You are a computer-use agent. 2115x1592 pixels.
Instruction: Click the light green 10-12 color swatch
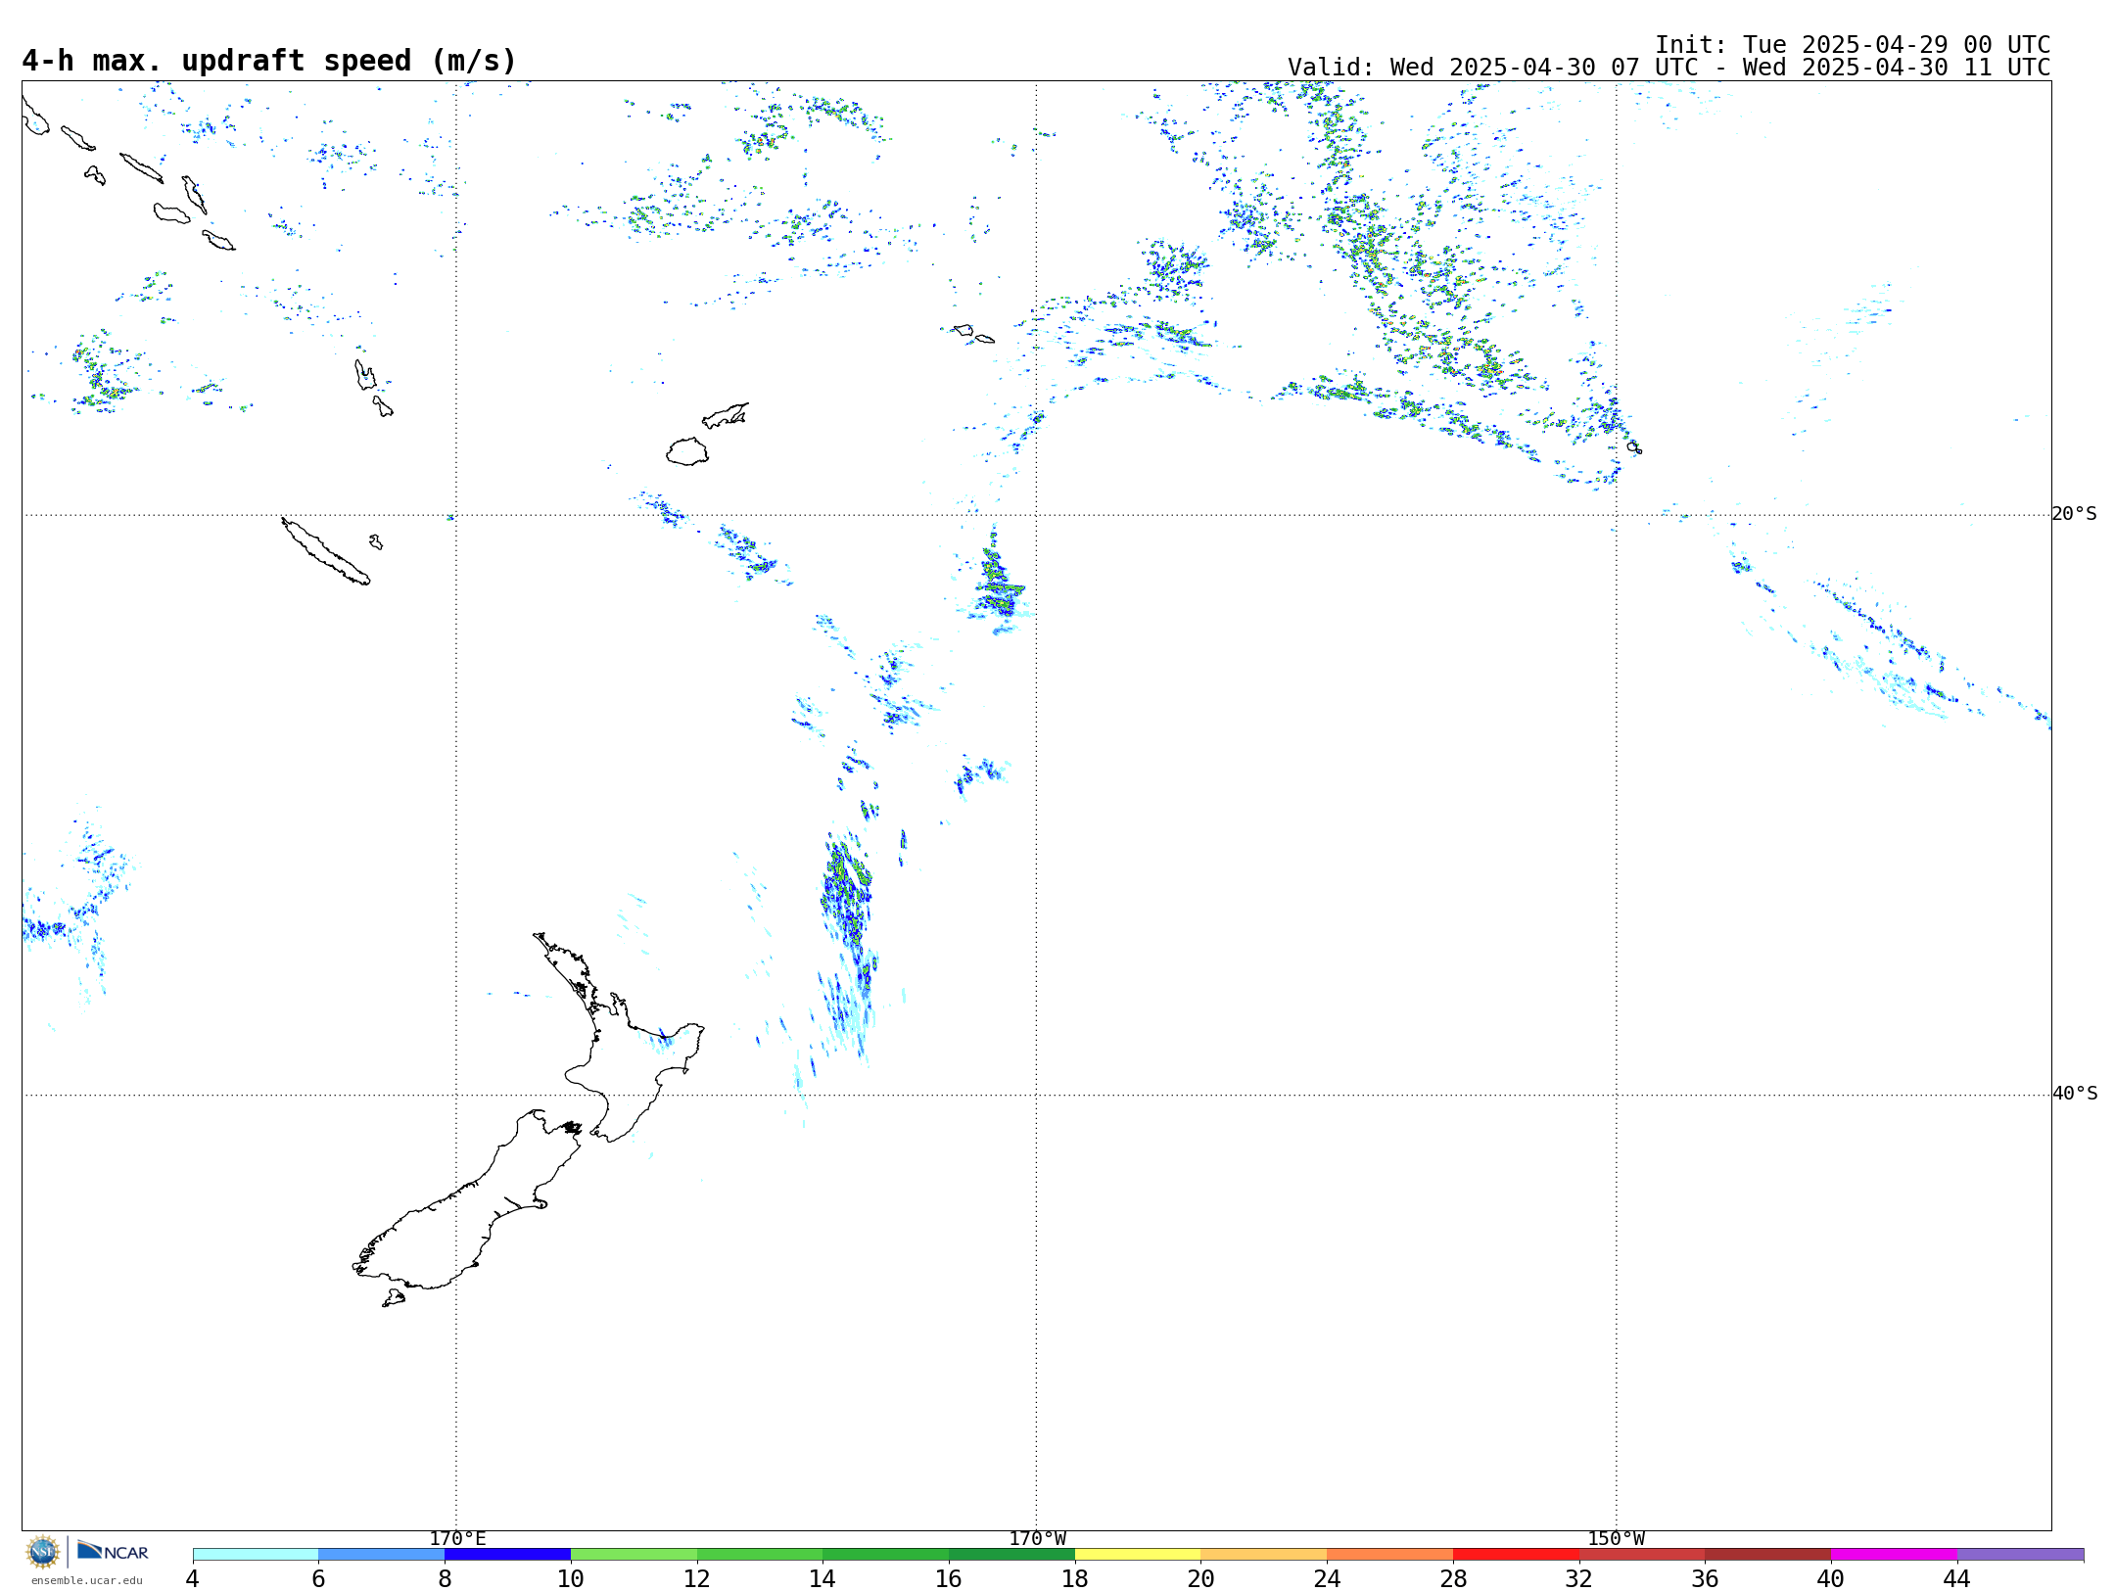[634, 1555]
